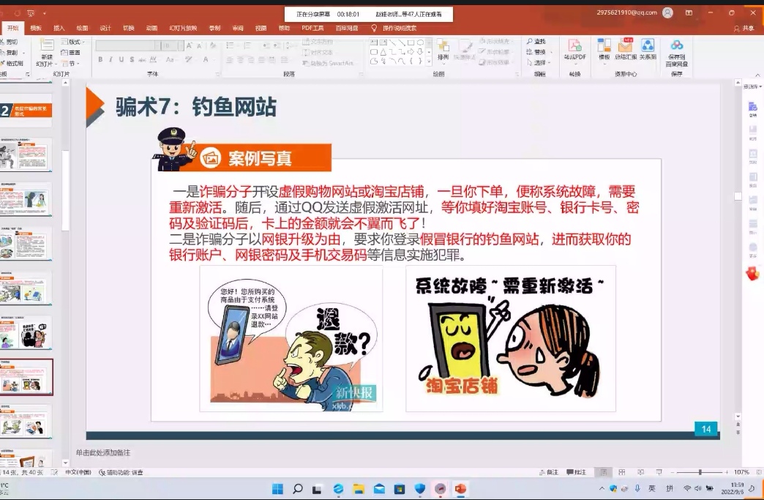Switch to slide sorter view in status bar
Image resolution: width=764 pixels, height=500 pixels.
pos(621,472)
